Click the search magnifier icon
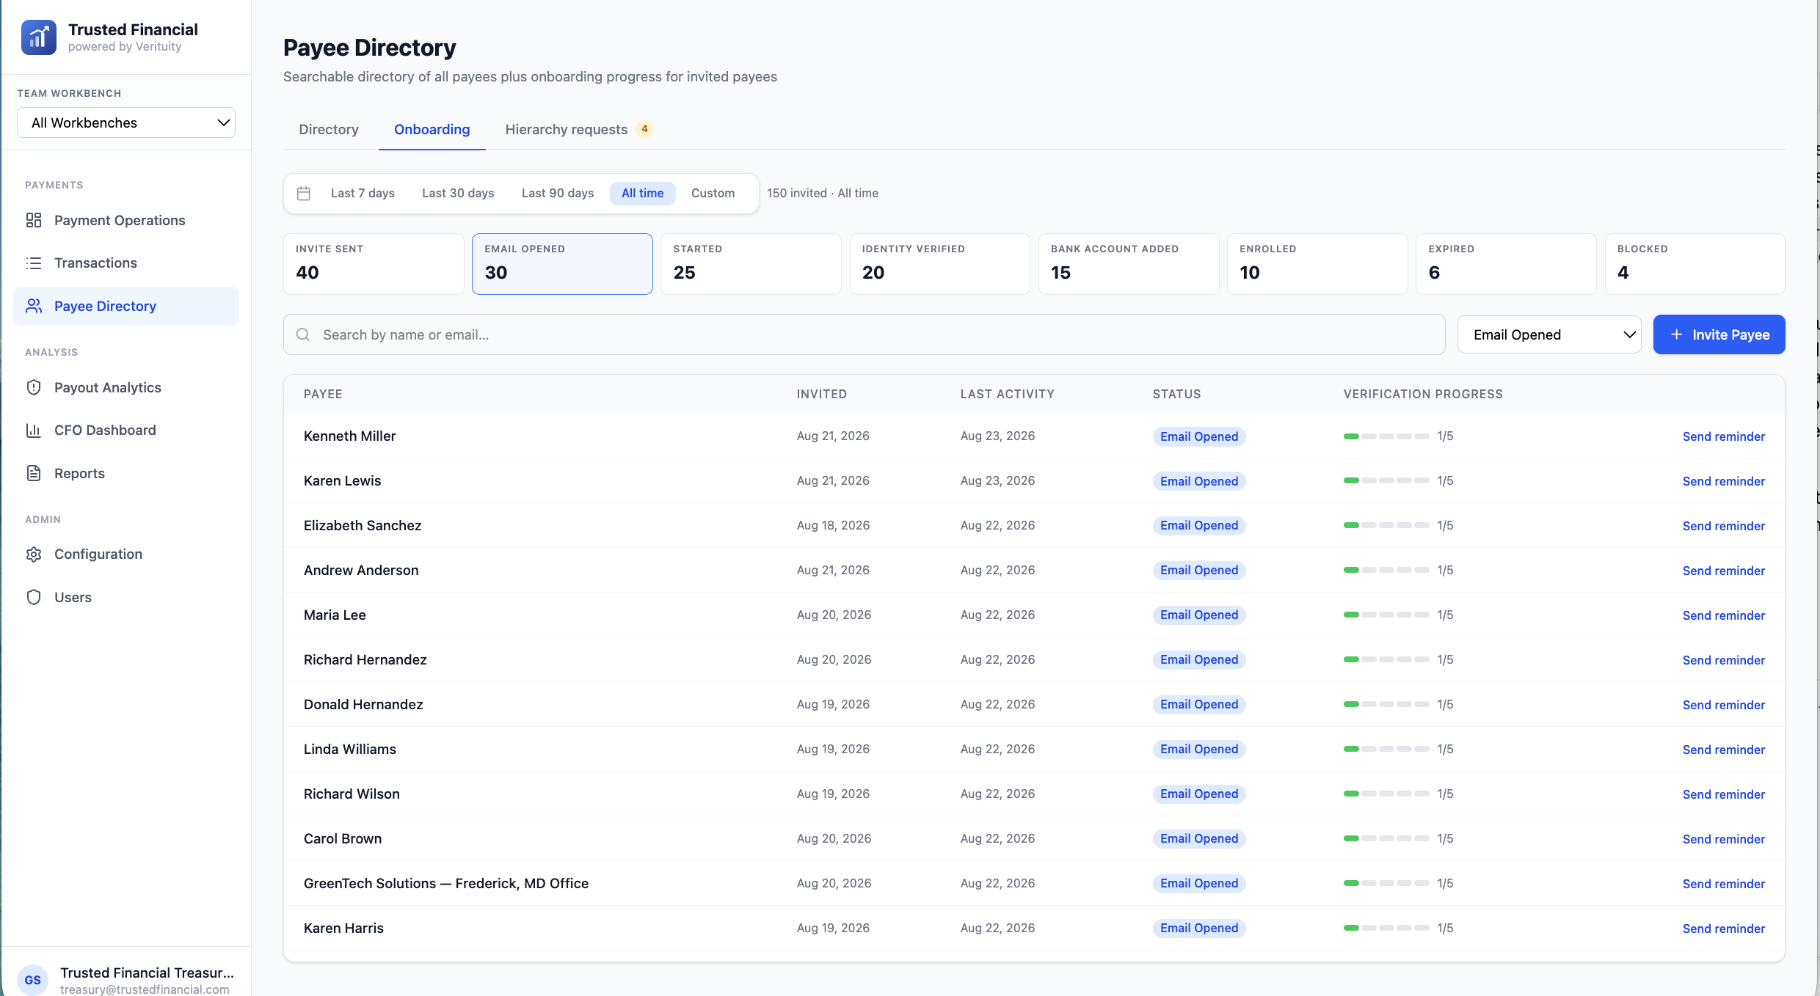Viewport: 1820px width, 996px height. [x=303, y=334]
